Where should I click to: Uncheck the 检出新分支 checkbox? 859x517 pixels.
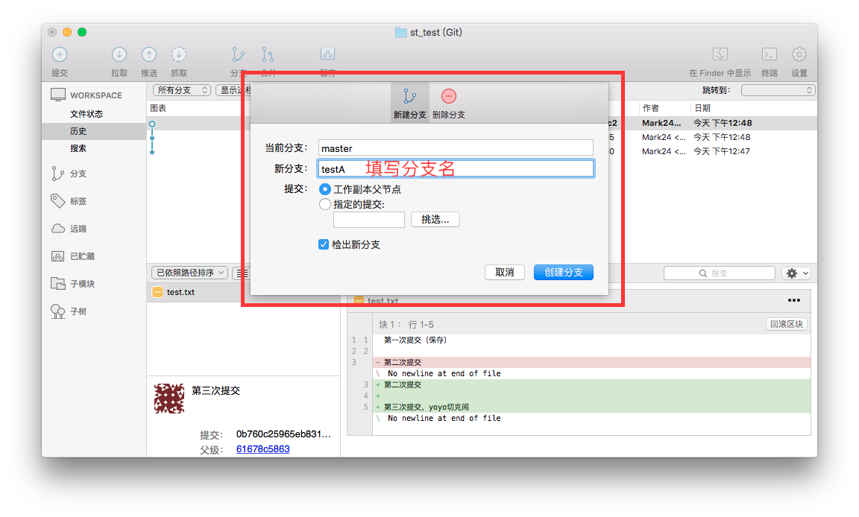(324, 244)
